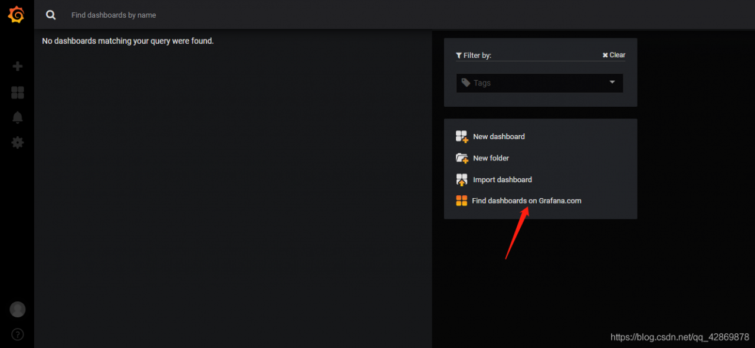Click the search magnifier icon
The image size is (755, 348).
(51, 15)
